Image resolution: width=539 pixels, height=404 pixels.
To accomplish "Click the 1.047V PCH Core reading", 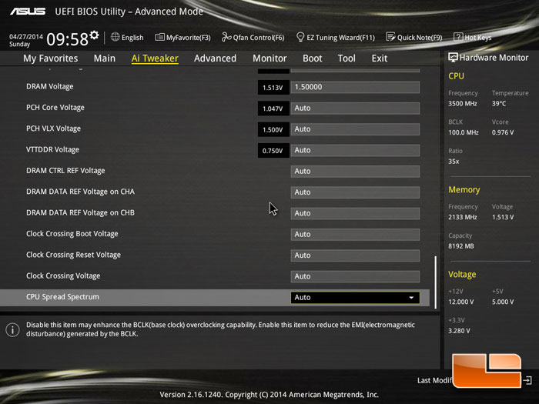I will click(273, 109).
